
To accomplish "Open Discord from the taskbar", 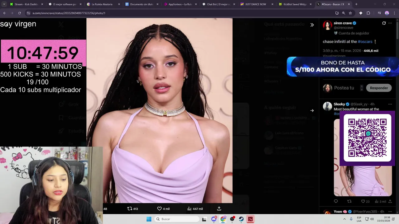I will pyautogui.click(x=214, y=219).
